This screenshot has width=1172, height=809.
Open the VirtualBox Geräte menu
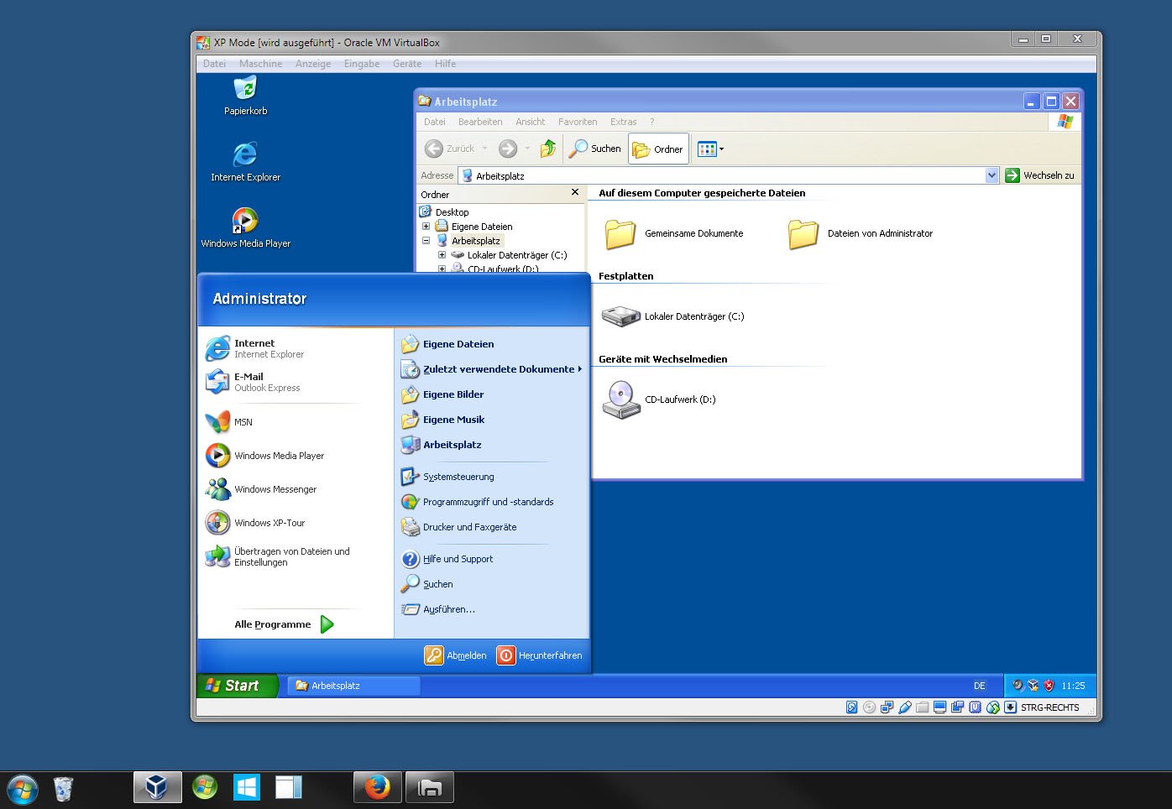[407, 64]
